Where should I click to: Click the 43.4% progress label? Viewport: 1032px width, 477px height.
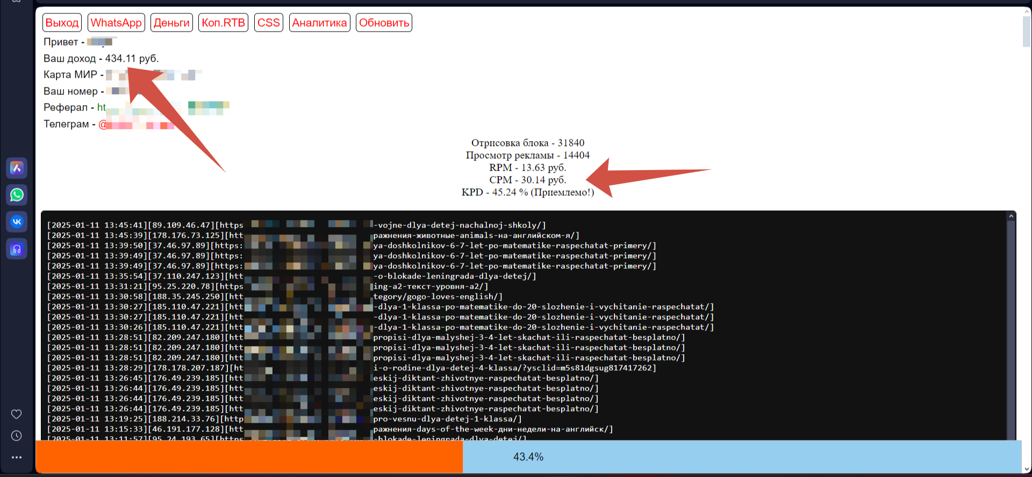coord(528,457)
